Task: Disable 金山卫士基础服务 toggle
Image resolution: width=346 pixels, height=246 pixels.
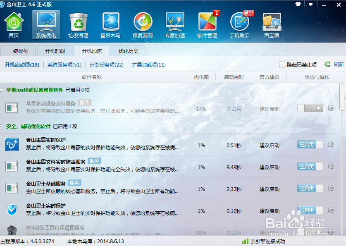Action: pyautogui.click(x=310, y=188)
